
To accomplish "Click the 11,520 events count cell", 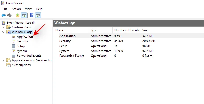I will (118, 51).
